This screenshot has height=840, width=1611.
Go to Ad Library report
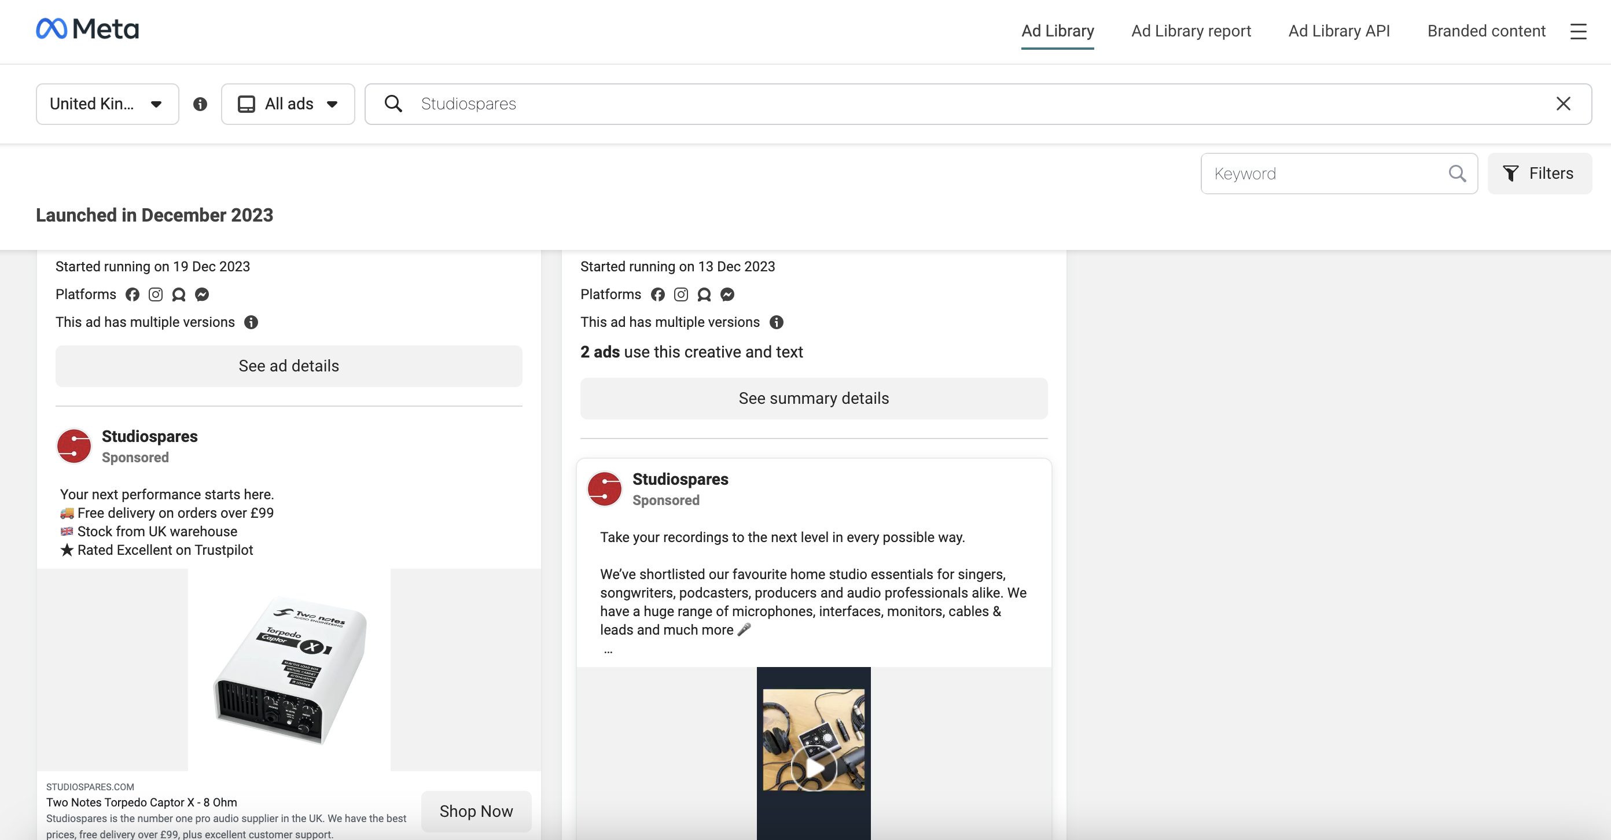[x=1191, y=31]
